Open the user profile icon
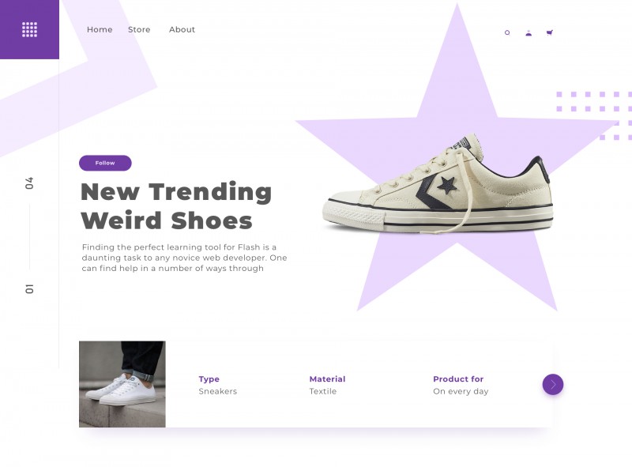This screenshot has height=467, width=632. (529, 33)
